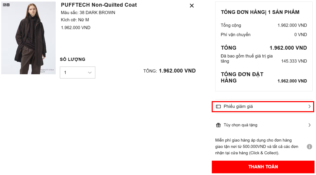Image resolution: width=316 pixels, height=175 pixels.
Task: Expand the Phiếu giảm giá chevron arrow
Action: point(310,107)
